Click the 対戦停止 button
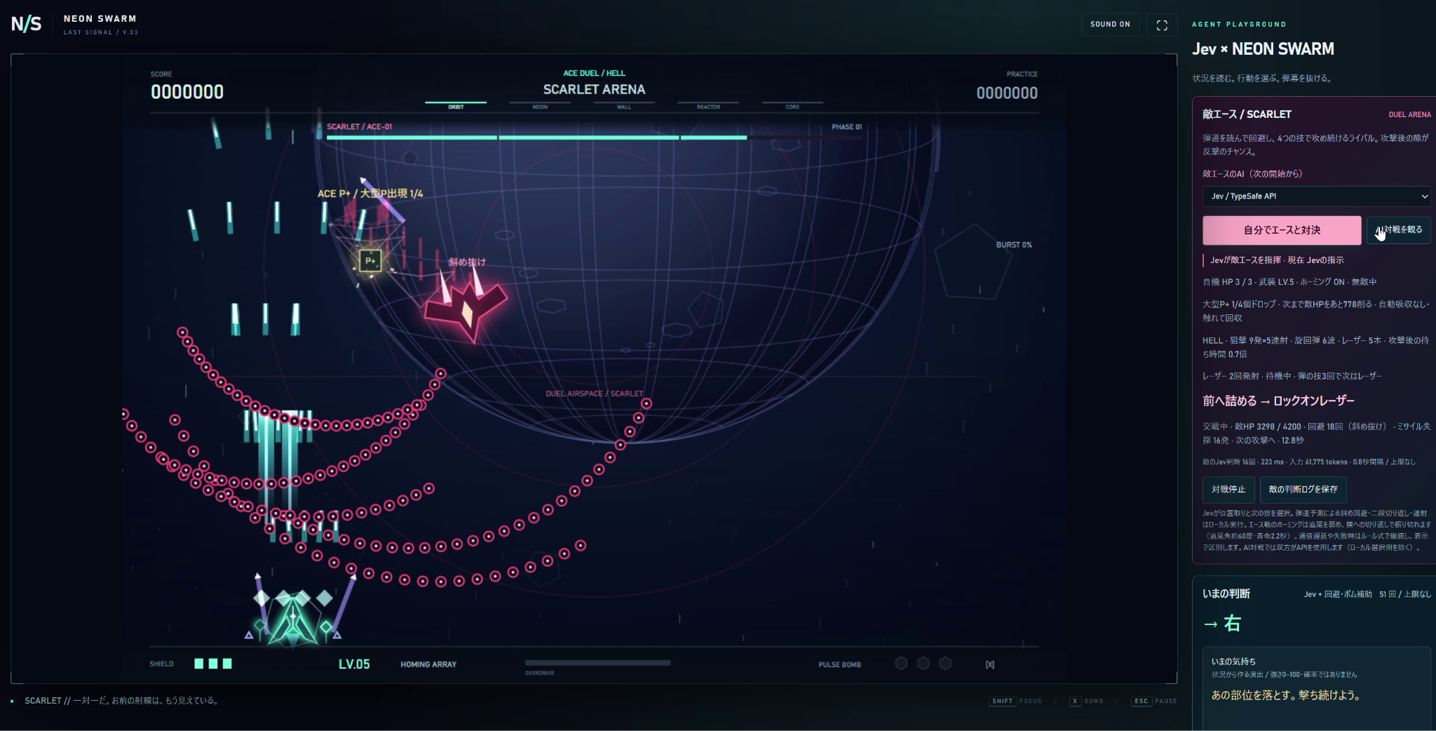 1228,490
